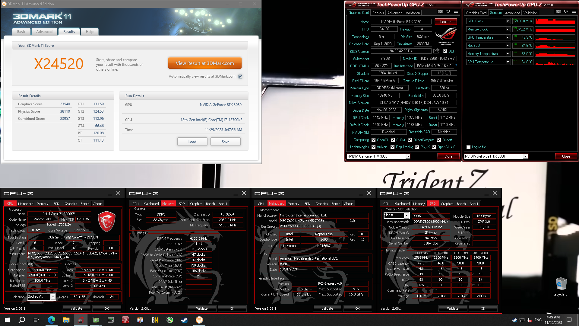Toggle the OpenCL checkbox
Image resolution: width=579 pixels, height=326 pixels.
click(373, 140)
